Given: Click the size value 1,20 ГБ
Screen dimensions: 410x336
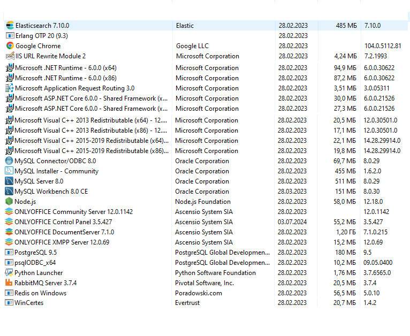Looking at the screenshot, I should click(346, 232).
